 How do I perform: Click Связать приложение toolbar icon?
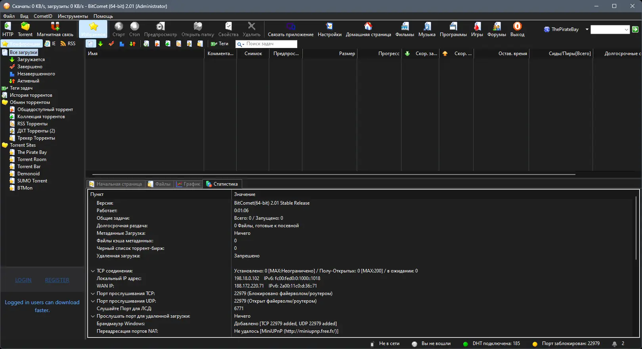(290, 29)
